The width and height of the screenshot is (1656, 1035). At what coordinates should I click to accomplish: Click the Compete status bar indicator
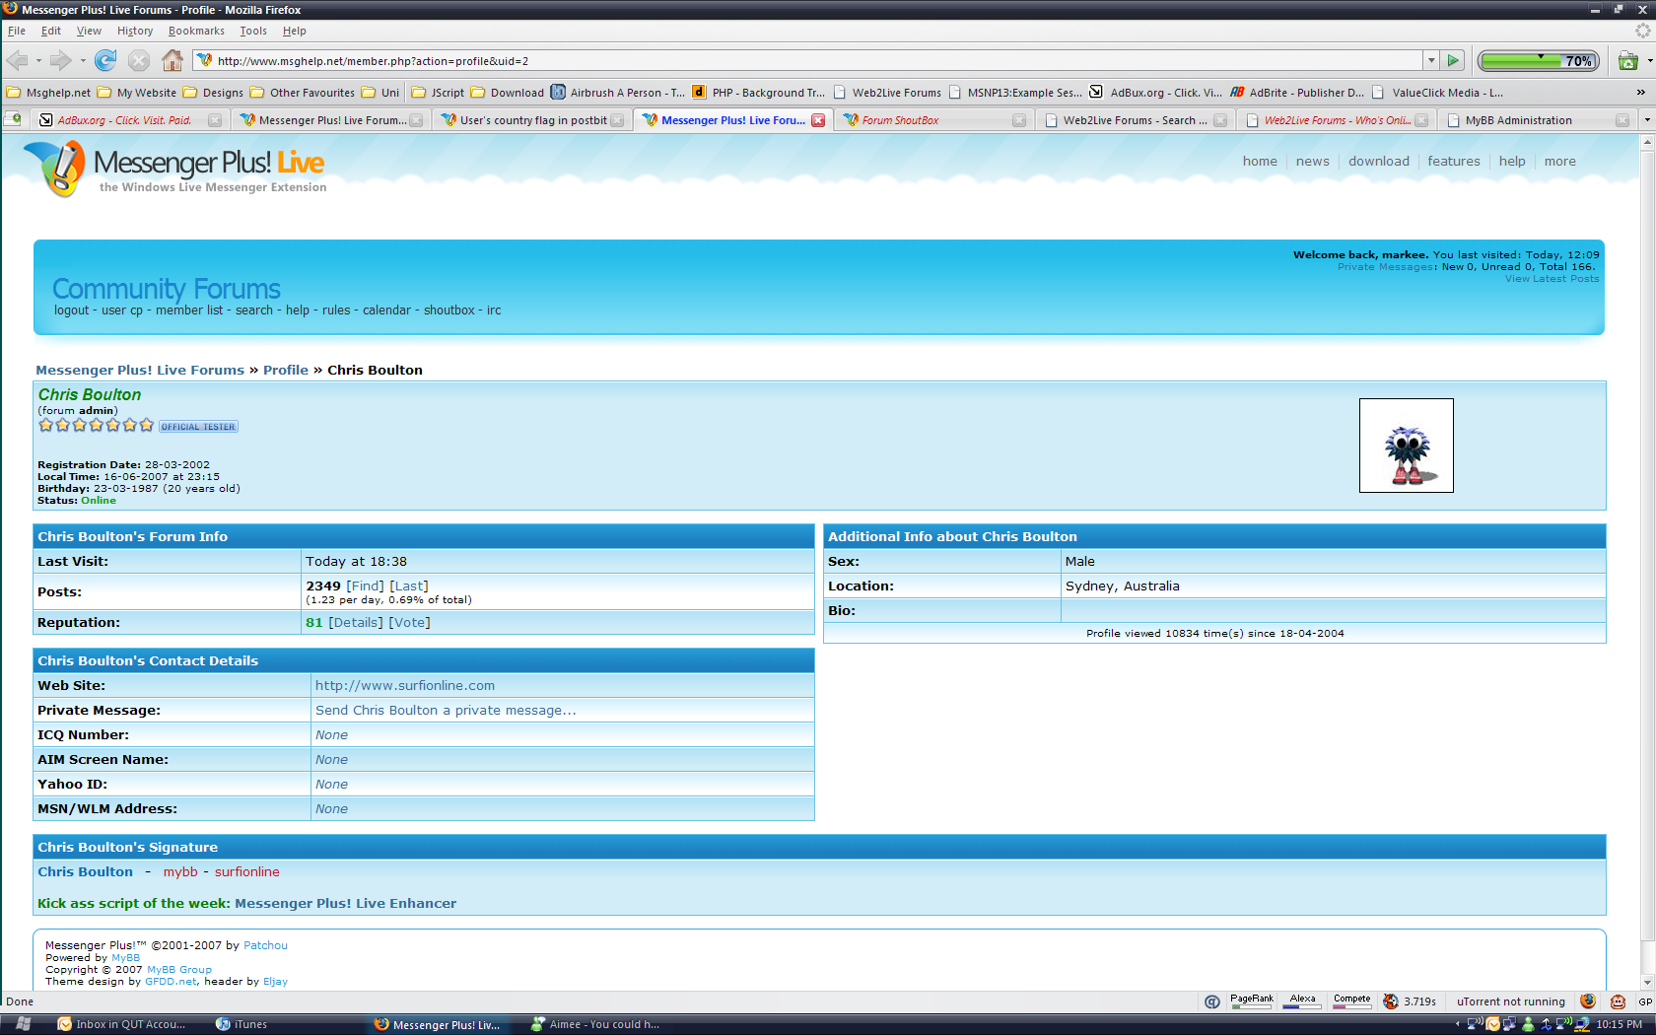click(x=1352, y=1001)
